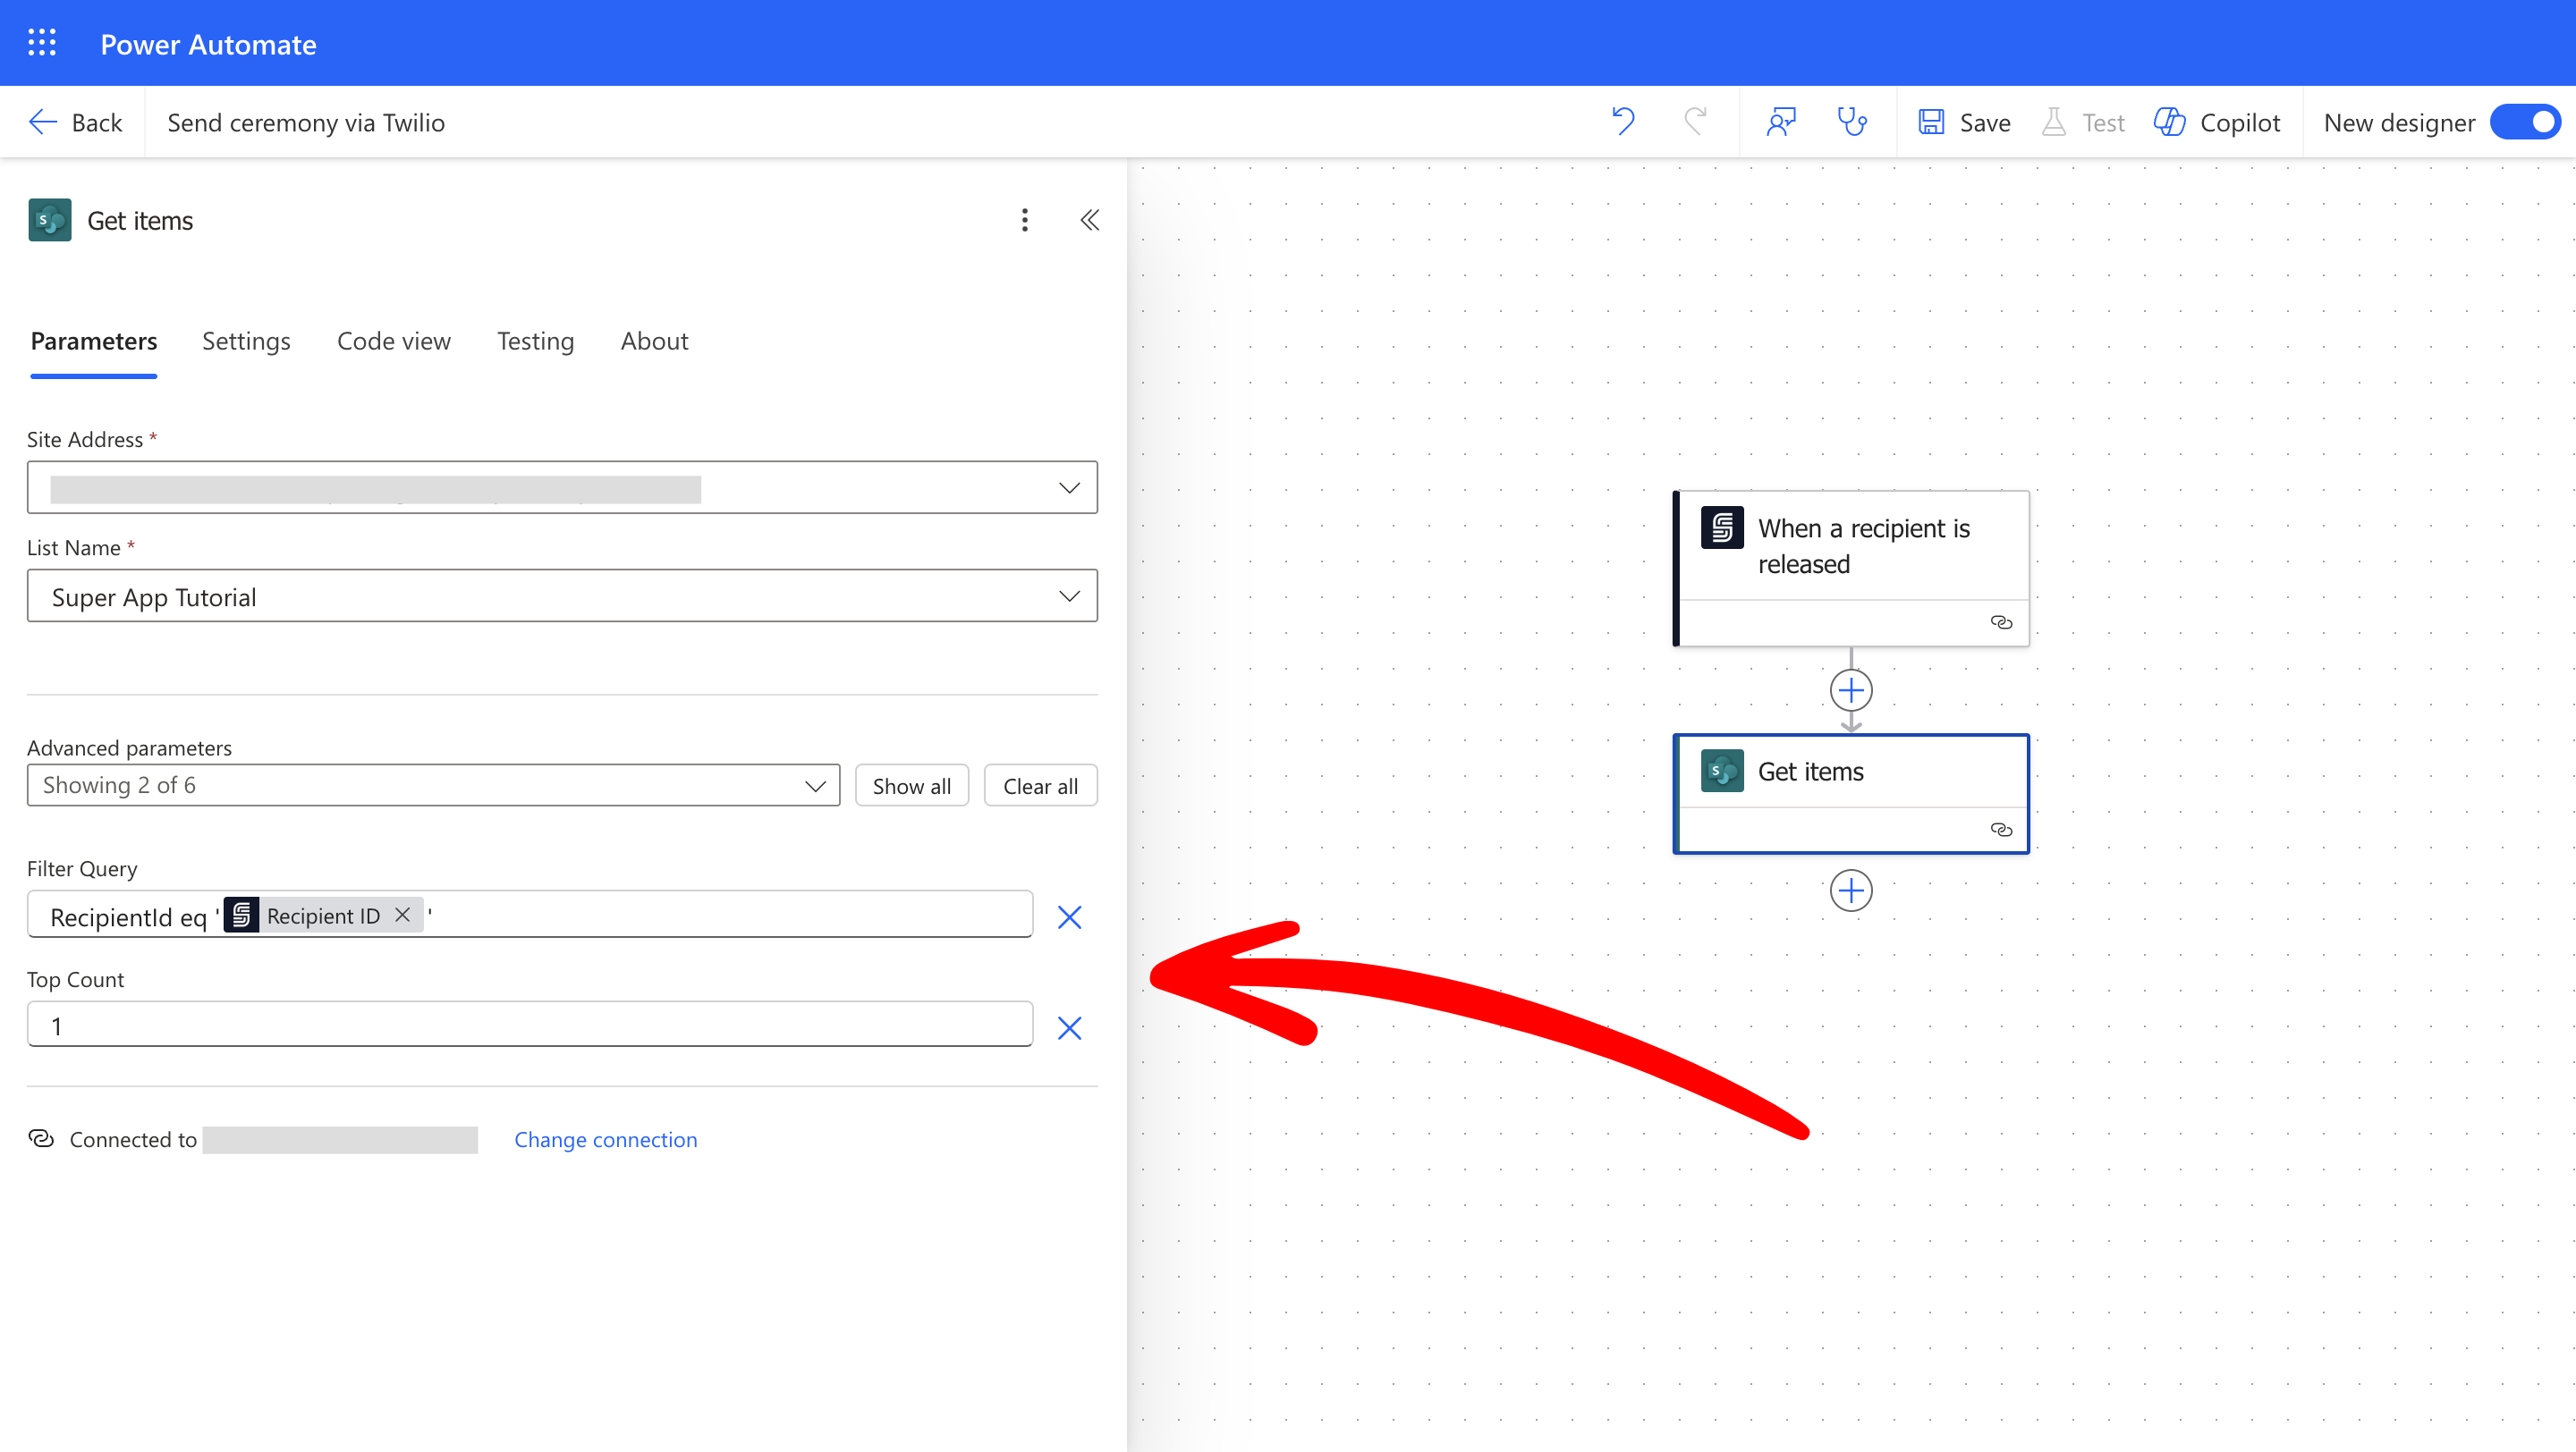The width and height of the screenshot is (2576, 1452).
Task: Switch to the Code view tab
Action: [x=393, y=341]
